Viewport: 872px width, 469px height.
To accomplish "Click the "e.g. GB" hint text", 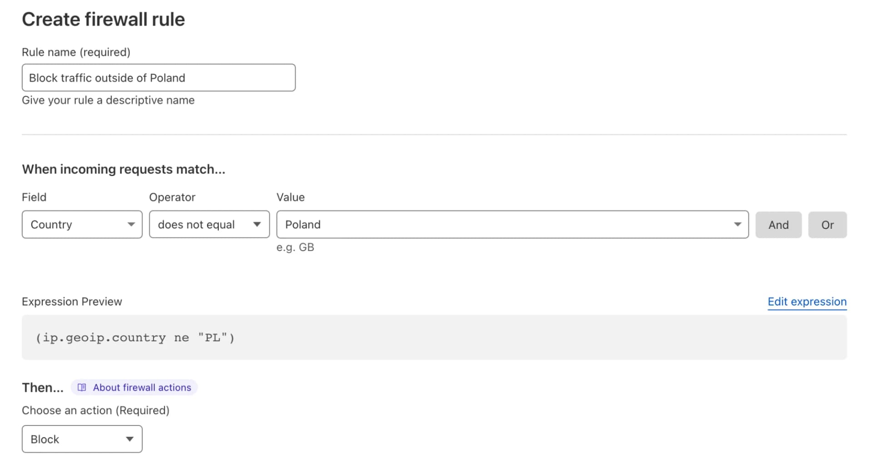I will [x=295, y=247].
